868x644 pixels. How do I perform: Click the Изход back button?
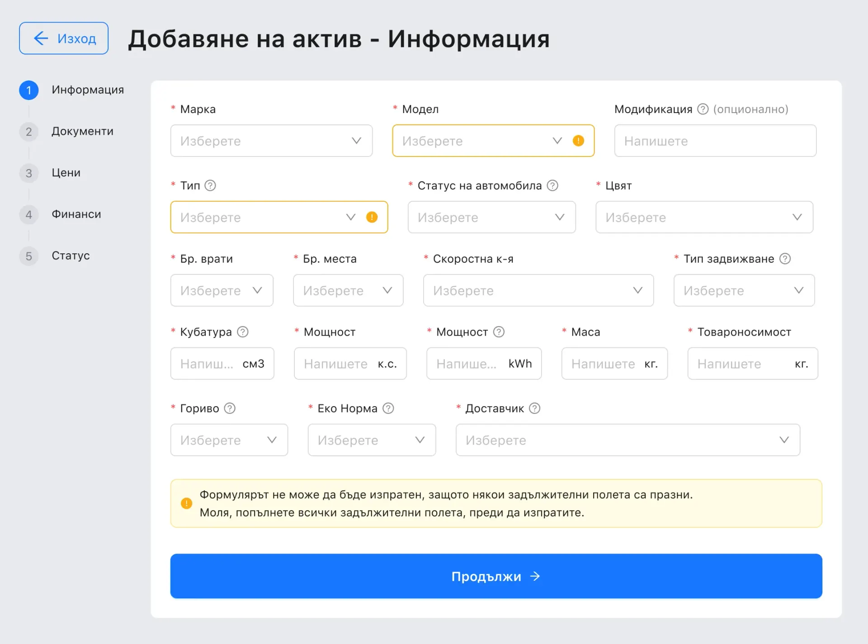click(64, 38)
